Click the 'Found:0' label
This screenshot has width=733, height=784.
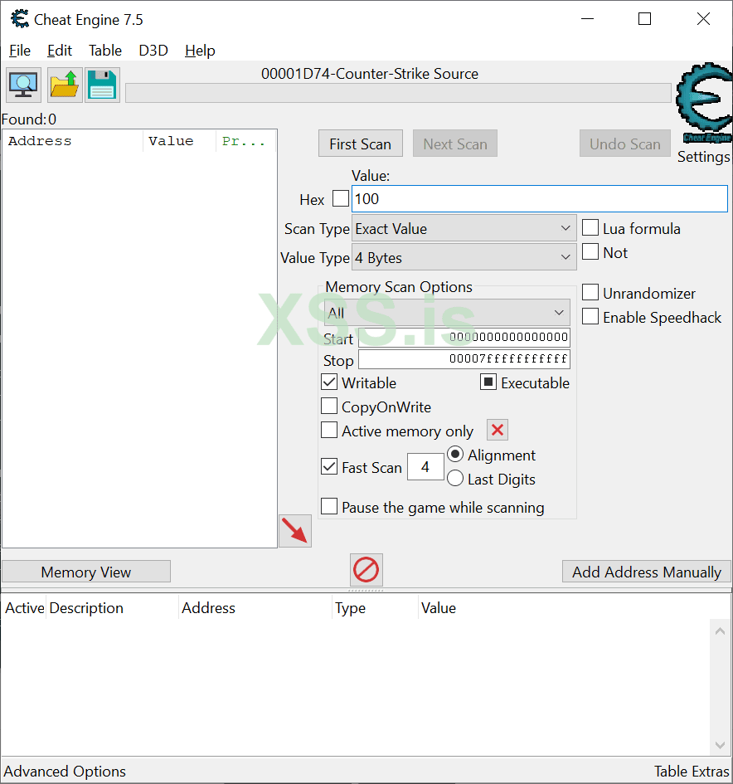[29, 119]
